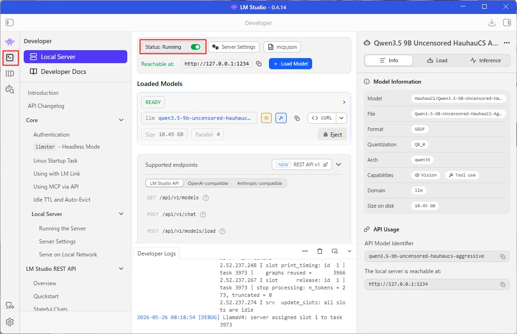Collapse the Core docs section

tap(121, 120)
